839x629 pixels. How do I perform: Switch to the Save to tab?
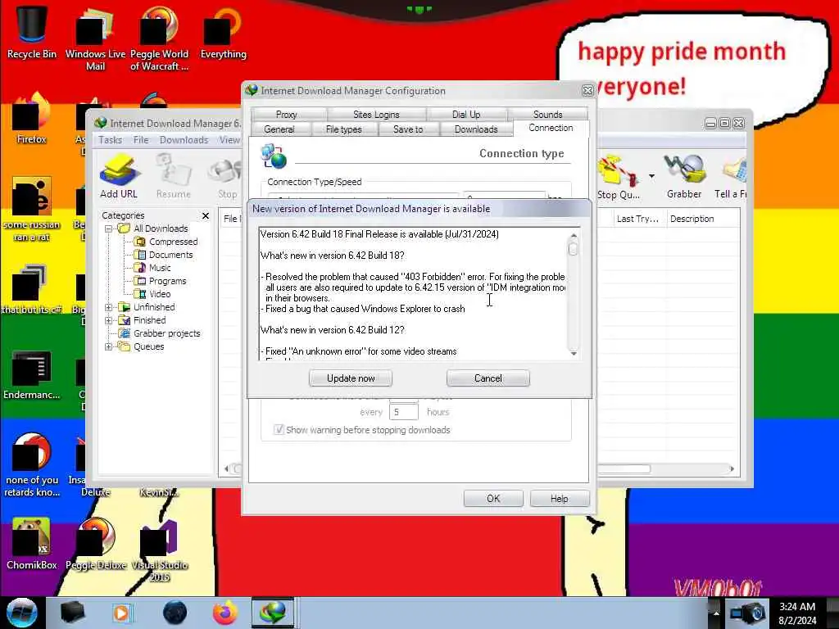point(408,129)
